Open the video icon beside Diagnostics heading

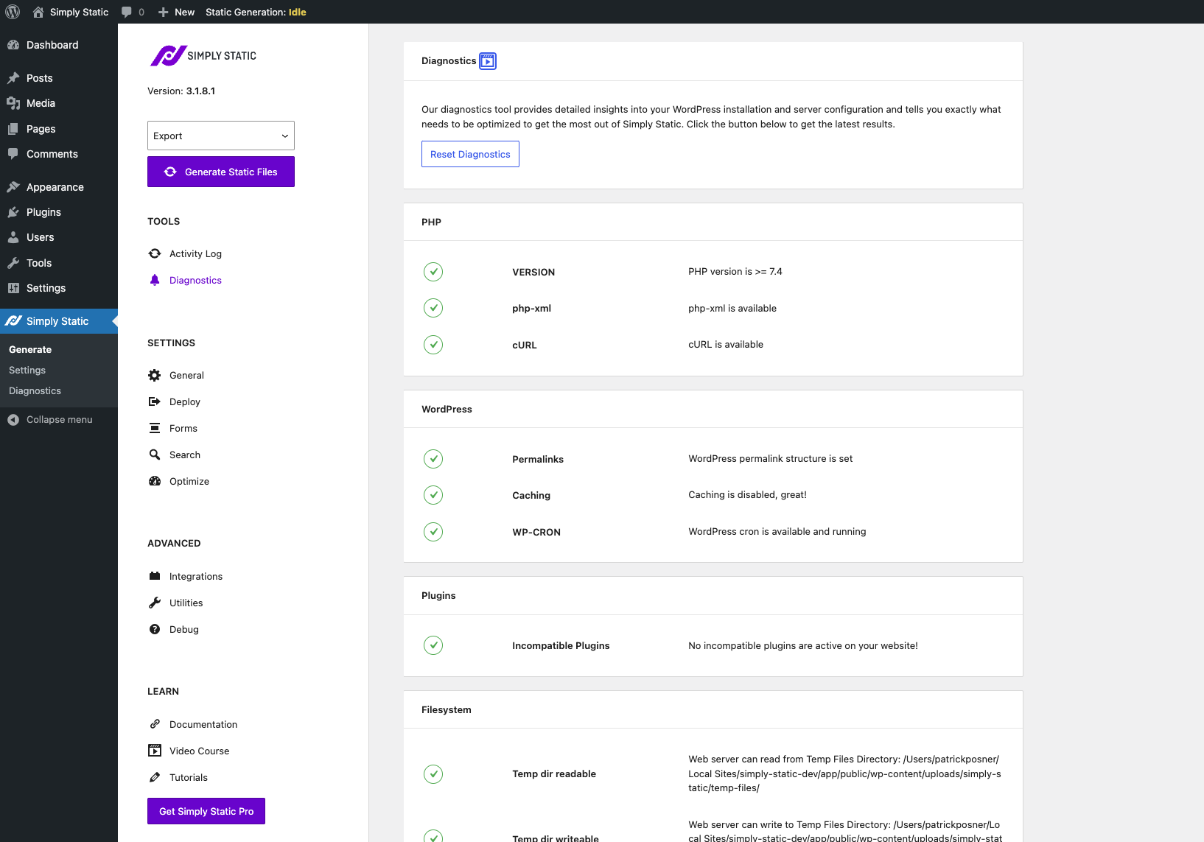pyautogui.click(x=488, y=61)
